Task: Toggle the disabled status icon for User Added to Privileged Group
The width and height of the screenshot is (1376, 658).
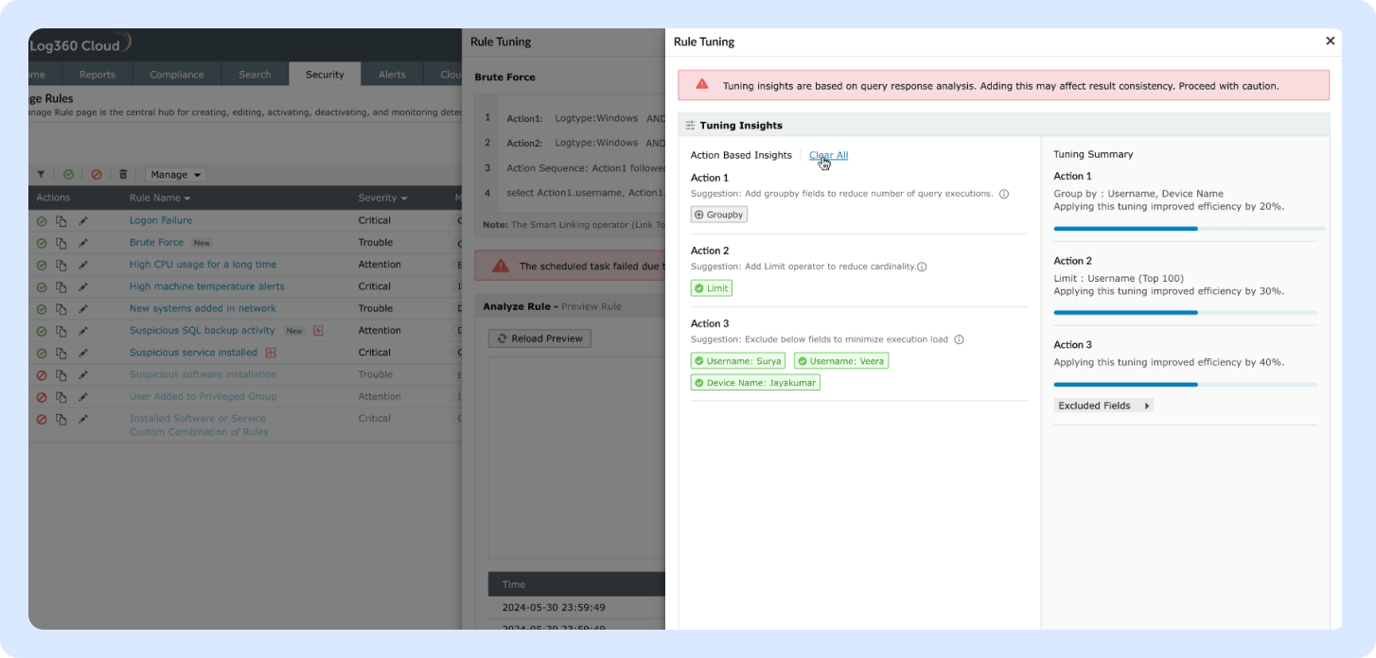Action: (42, 397)
